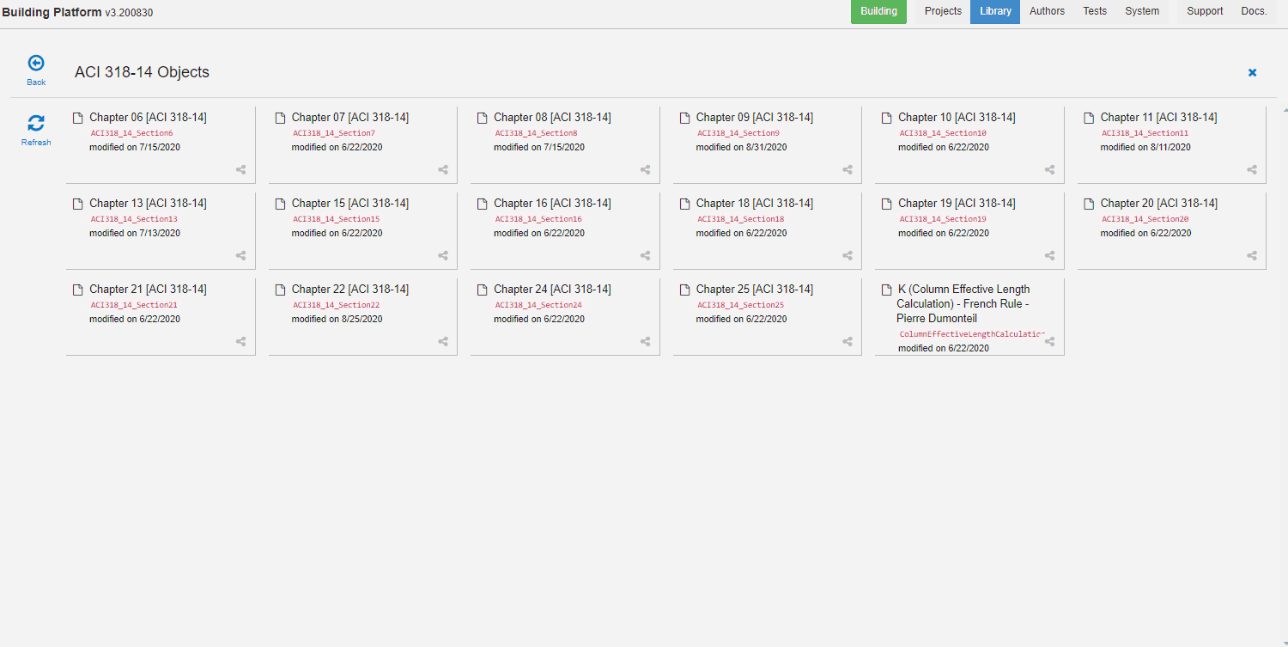
Task: Share the Chapter 25 card
Action: [848, 342]
